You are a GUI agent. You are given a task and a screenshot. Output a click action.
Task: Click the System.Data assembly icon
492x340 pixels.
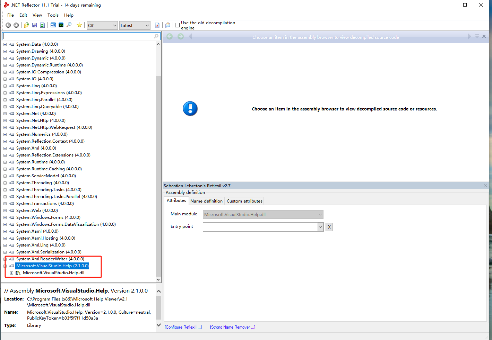coord(12,44)
